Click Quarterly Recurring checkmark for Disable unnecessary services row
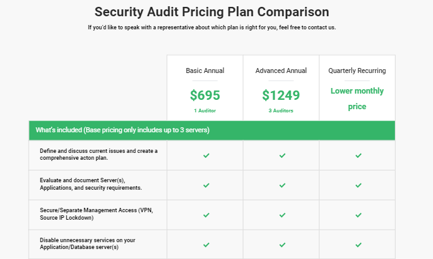This screenshot has height=259, width=433. 358,244
